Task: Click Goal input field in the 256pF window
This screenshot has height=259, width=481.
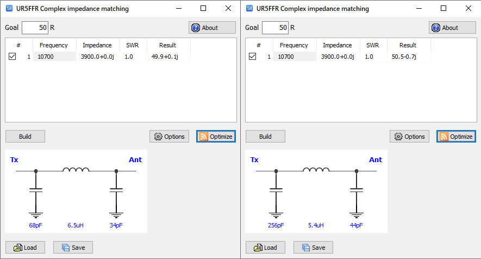Action: [275, 28]
